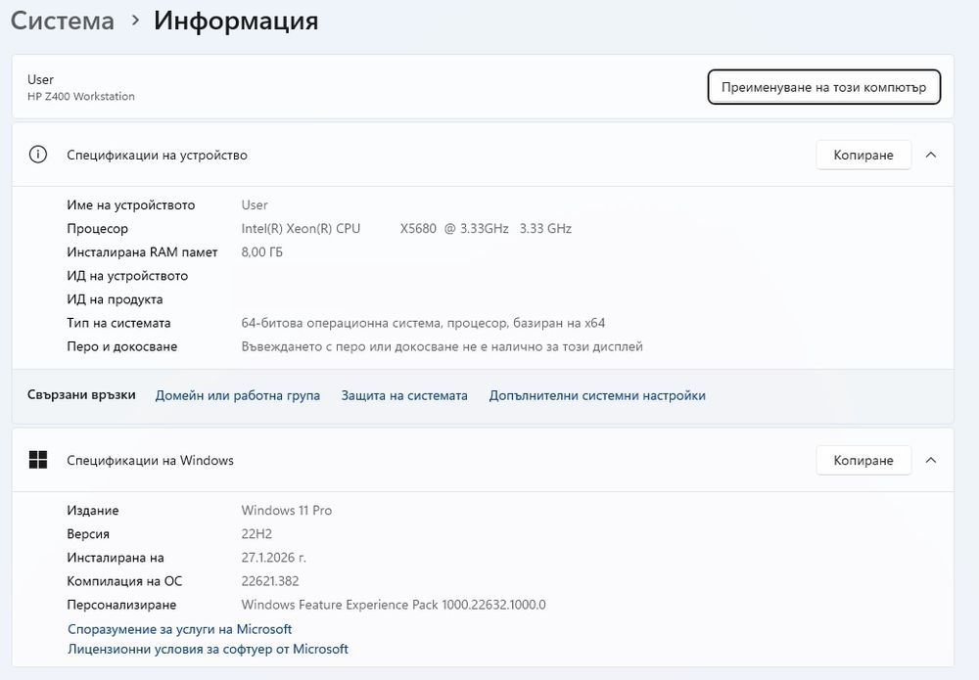
Task: Select the 8,00 ГБ RAM value
Action: tap(261, 252)
